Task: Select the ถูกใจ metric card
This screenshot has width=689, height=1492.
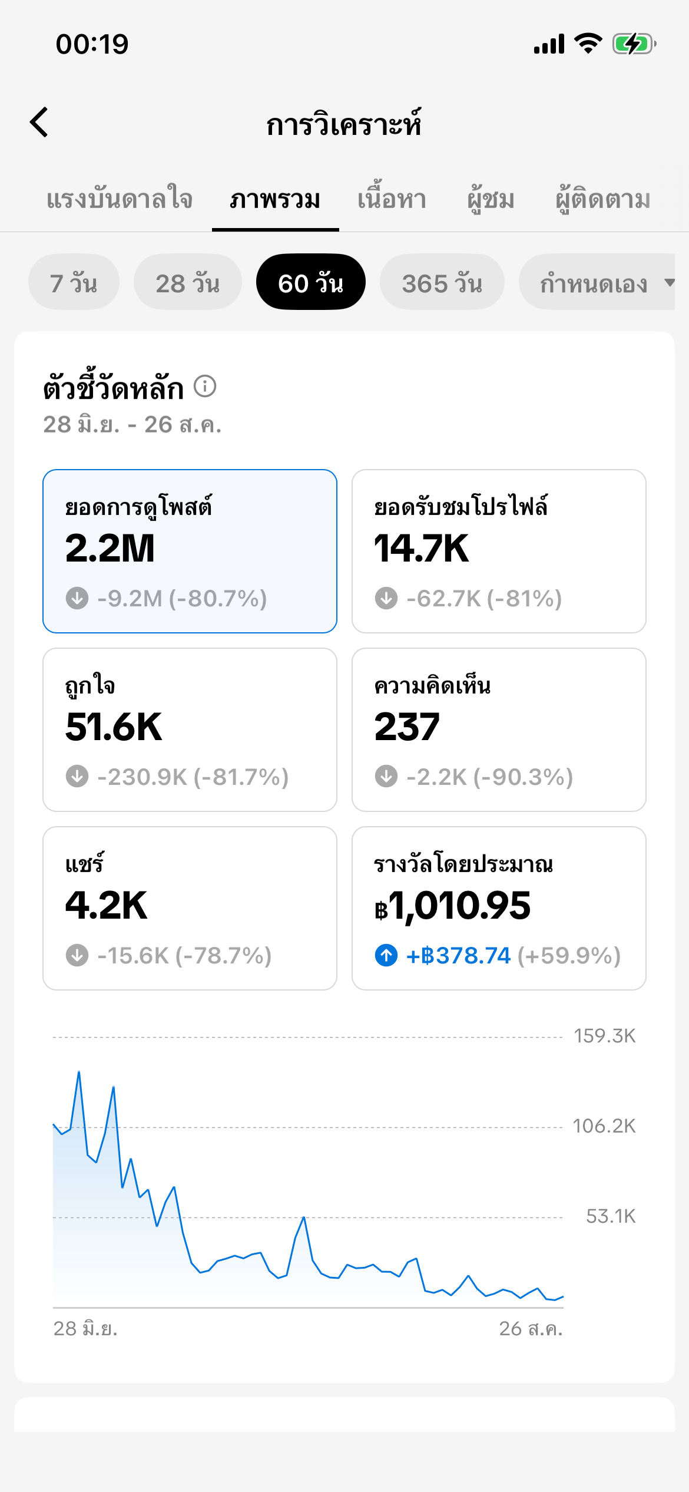Action: 190,730
